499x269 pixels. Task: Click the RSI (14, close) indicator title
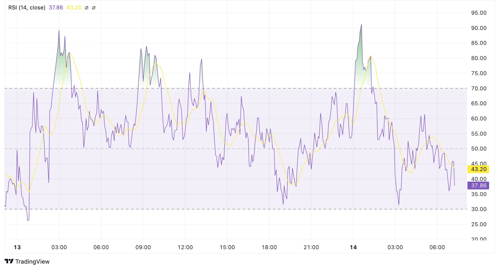pos(27,7)
